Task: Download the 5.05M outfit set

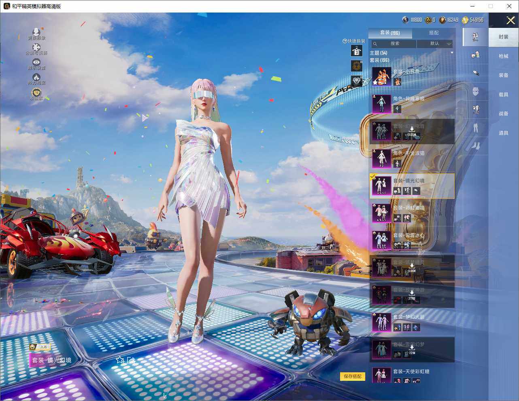Action: click(412, 267)
